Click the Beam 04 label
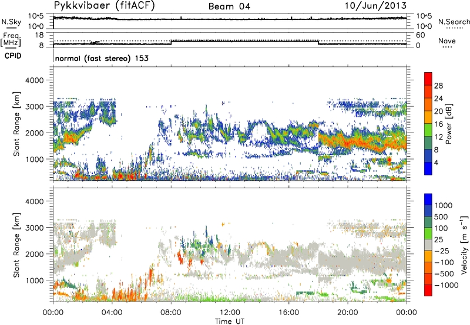The width and height of the screenshot is (470, 325). coord(229,6)
